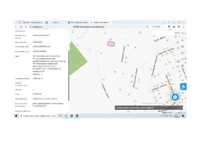Select the highlighted pink land parcel

click(x=111, y=44)
